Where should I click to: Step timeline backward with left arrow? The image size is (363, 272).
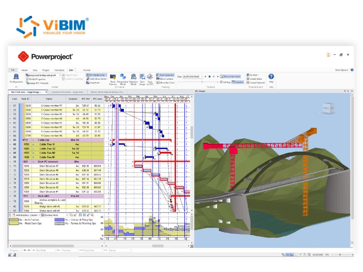206,76
